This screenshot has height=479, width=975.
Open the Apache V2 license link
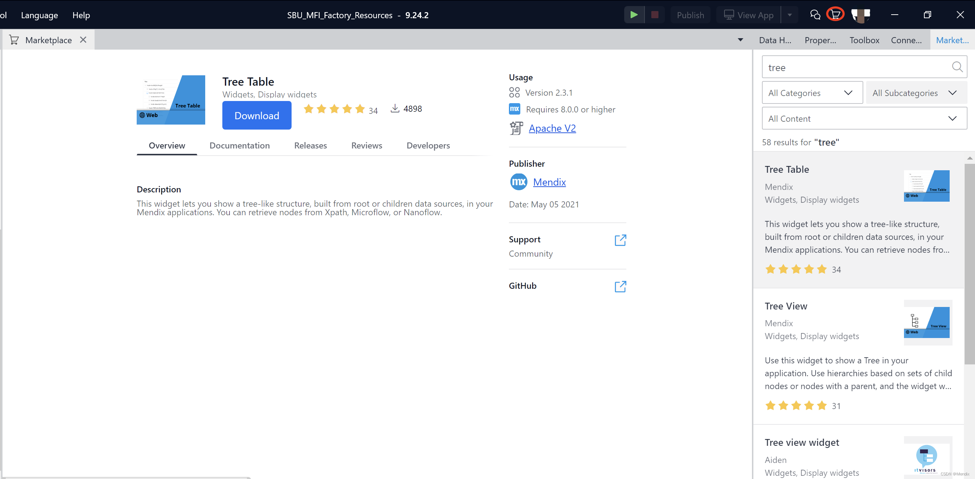coord(552,128)
